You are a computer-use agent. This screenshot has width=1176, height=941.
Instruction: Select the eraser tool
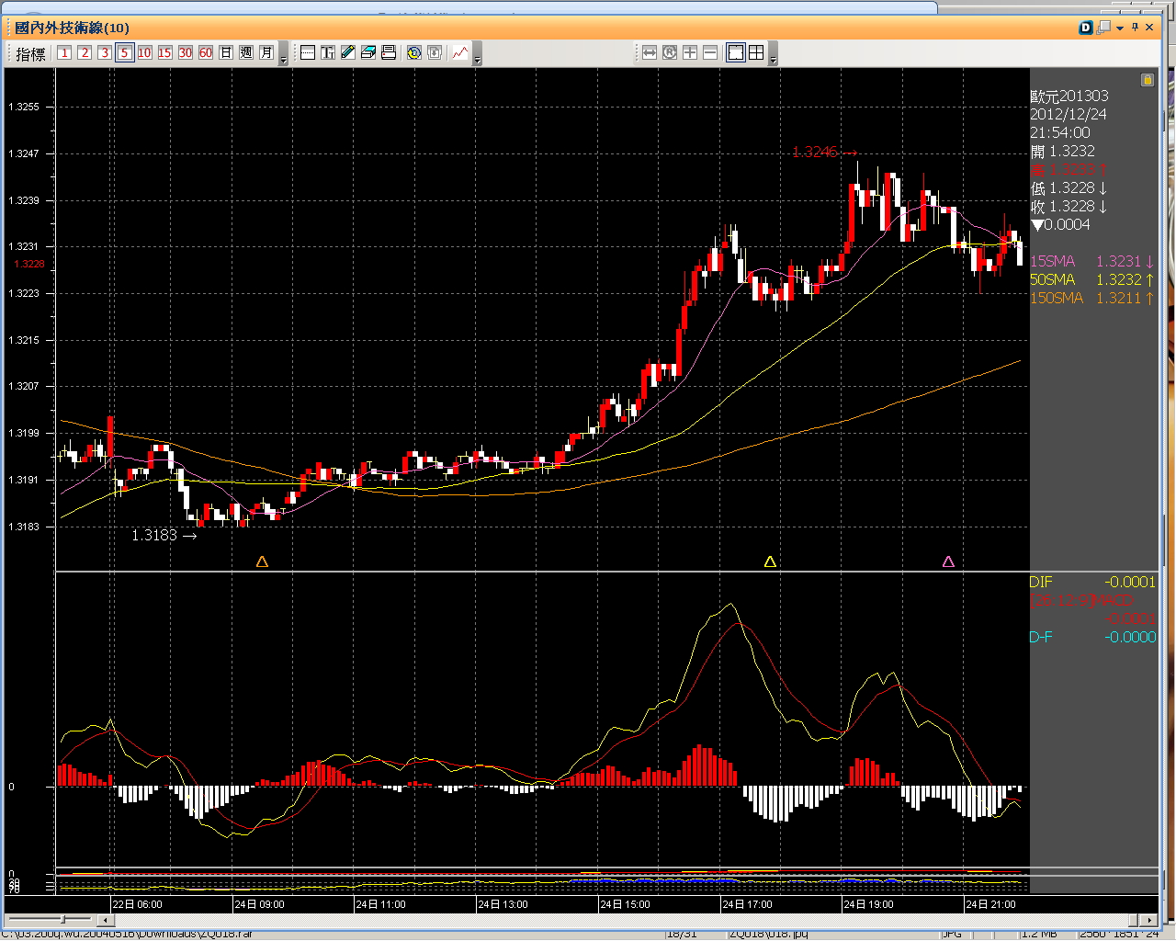pyautogui.click(x=368, y=53)
